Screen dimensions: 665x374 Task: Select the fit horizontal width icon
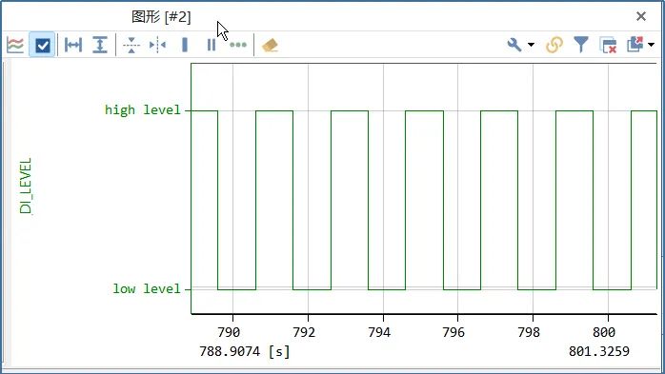(73, 45)
